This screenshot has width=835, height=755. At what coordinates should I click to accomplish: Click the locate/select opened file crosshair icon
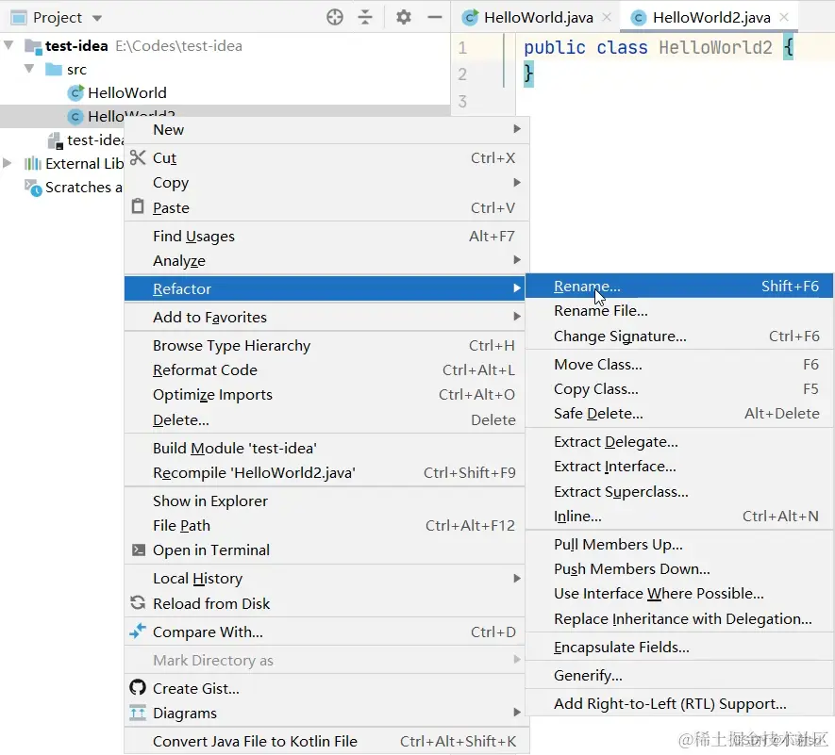[334, 18]
